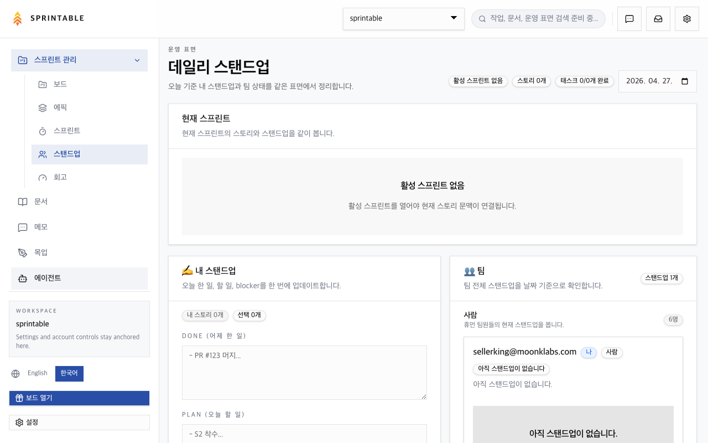
Task: Open 문서 in sidebar
Action: click(x=79, y=202)
